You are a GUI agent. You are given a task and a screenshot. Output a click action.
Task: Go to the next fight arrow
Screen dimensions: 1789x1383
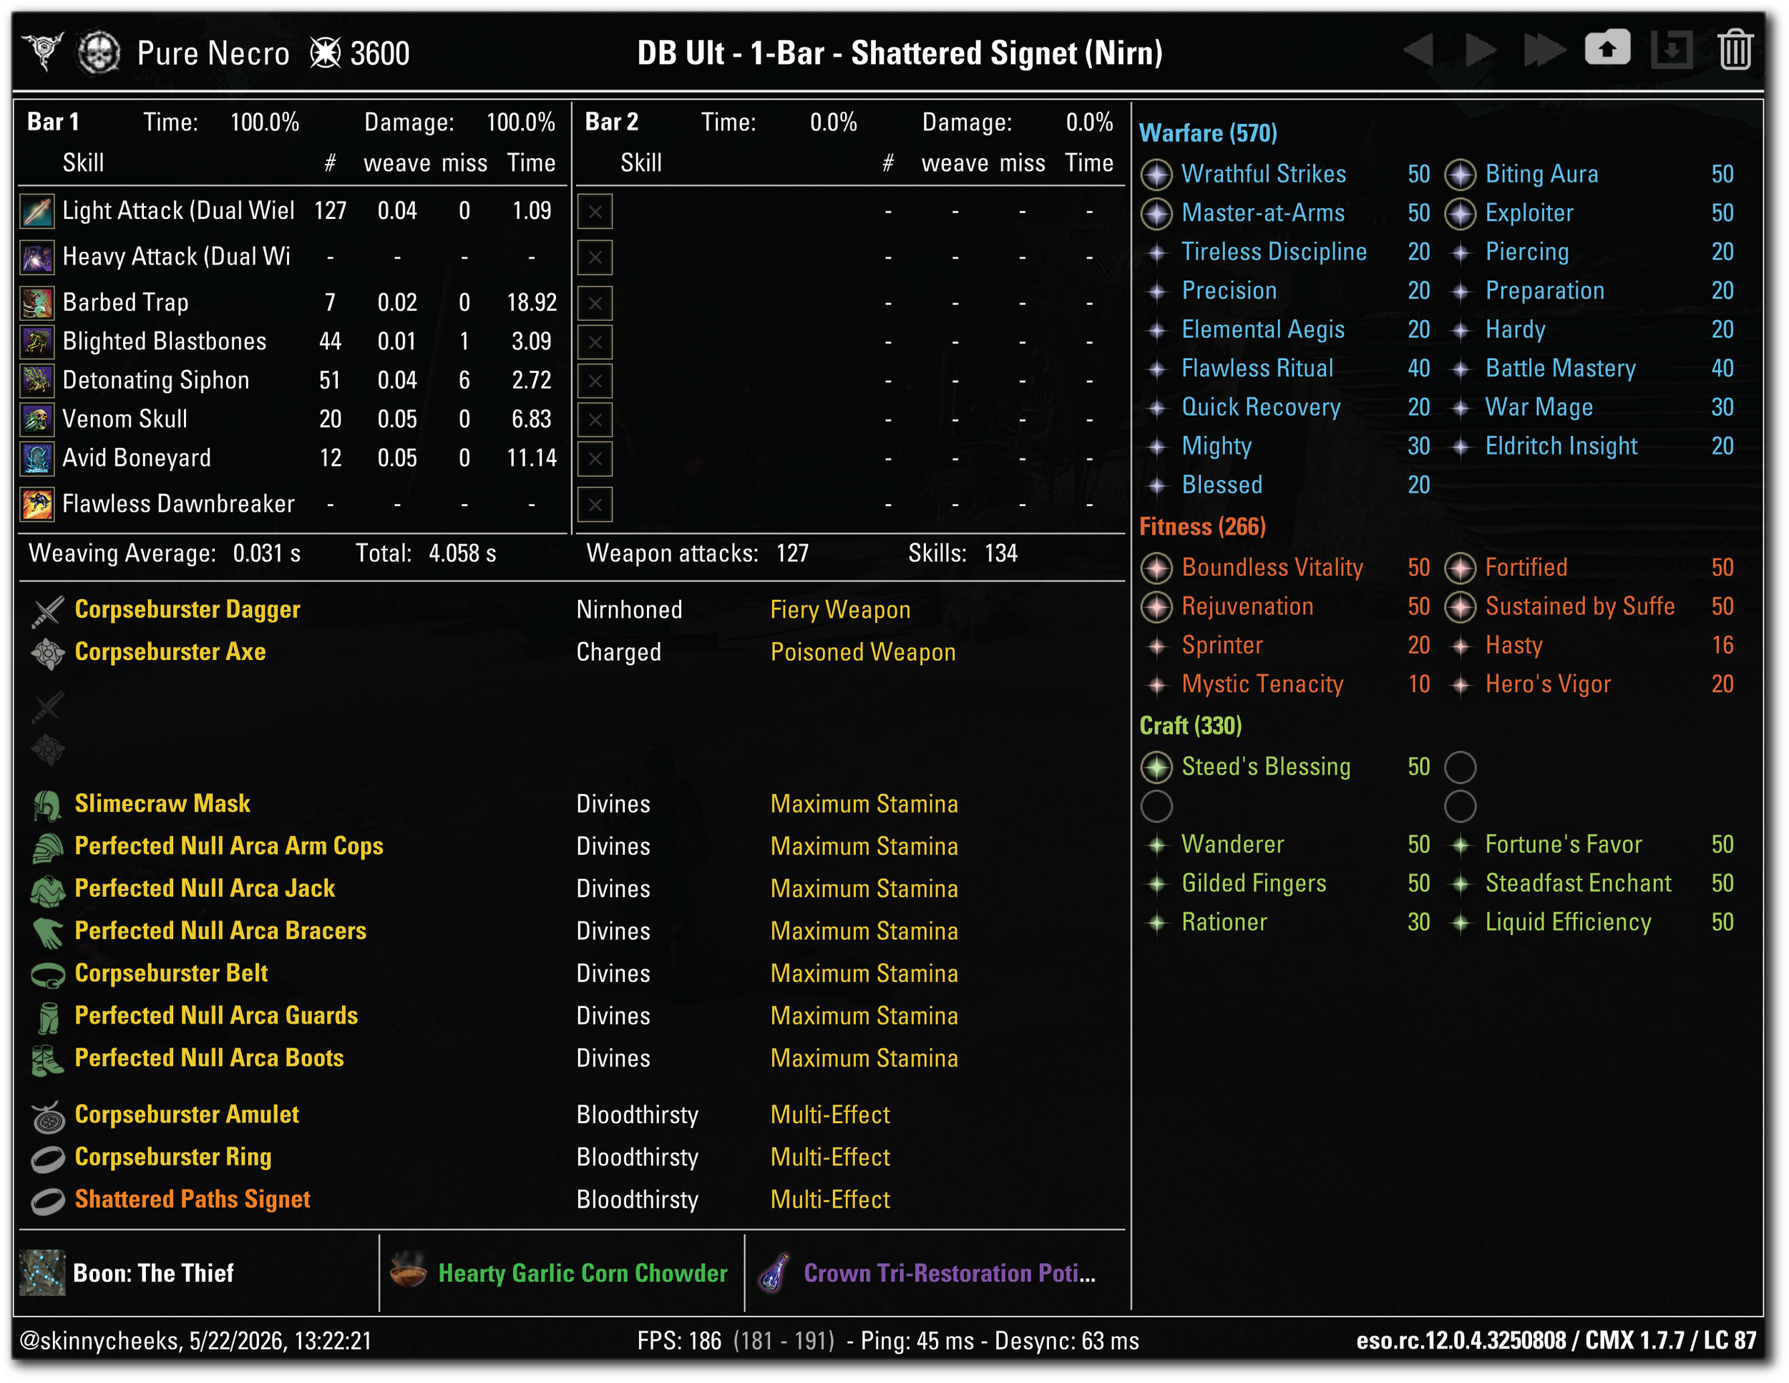[x=1480, y=50]
